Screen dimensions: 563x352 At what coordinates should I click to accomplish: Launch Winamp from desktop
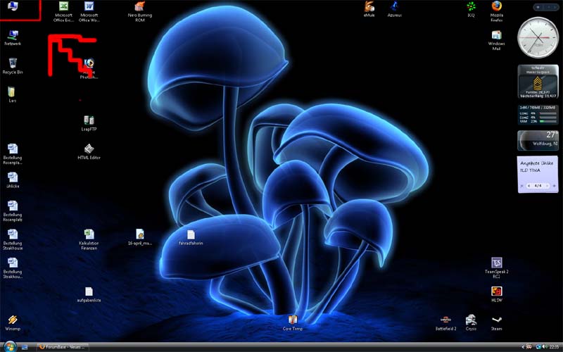(x=13, y=322)
